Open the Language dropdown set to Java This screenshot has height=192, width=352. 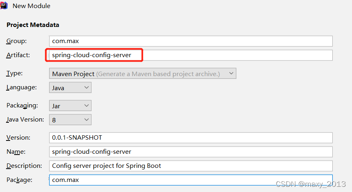pyautogui.click(x=70, y=88)
